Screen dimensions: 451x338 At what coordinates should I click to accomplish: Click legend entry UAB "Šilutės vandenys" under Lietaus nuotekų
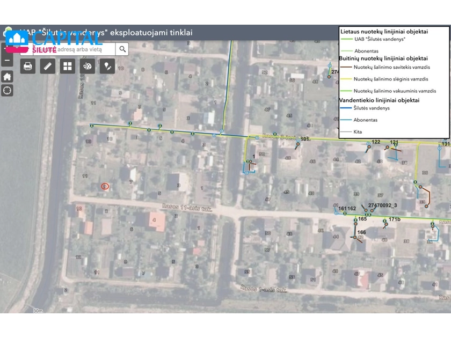click(380, 39)
